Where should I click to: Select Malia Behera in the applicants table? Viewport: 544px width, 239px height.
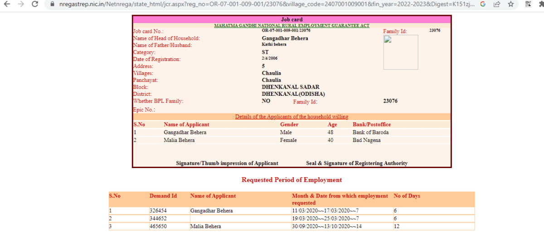[x=179, y=141]
